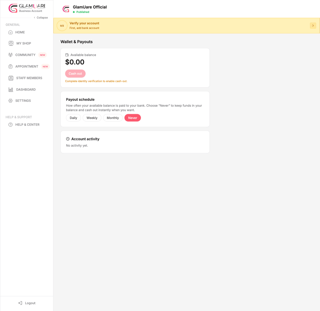
Task: Open HELP & CENTER
Action: coord(27,124)
